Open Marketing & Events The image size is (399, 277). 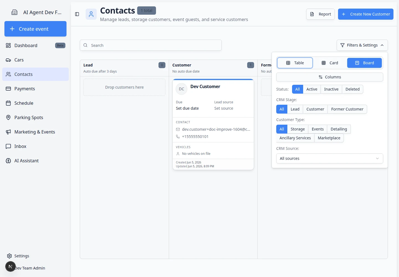(x=35, y=132)
